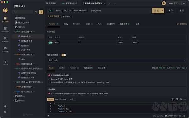189x118 pixels.
Task: Switch to the Params request tab
Action: 54,24
